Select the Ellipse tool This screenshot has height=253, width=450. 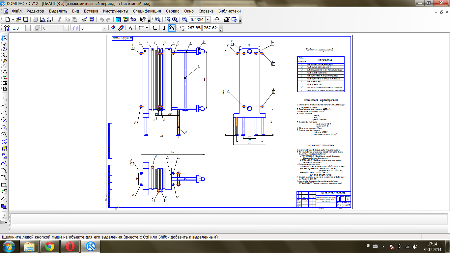[x=4, y=134]
